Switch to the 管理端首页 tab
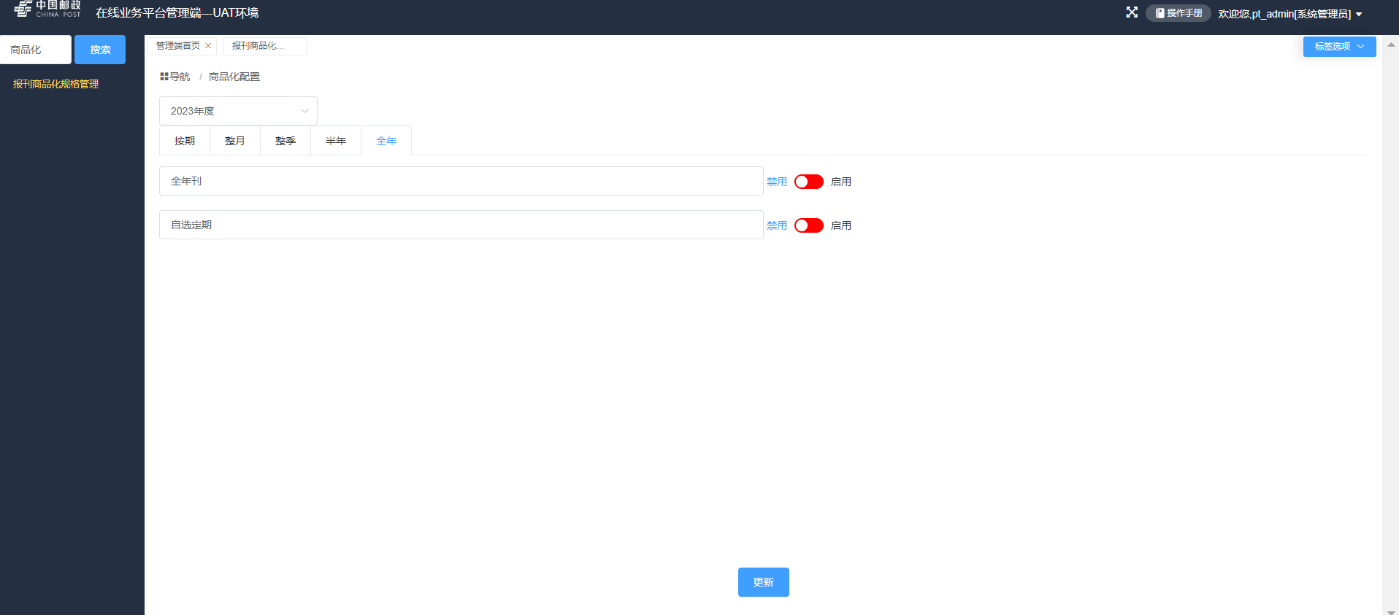 pyautogui.click(x=178, y=46)
